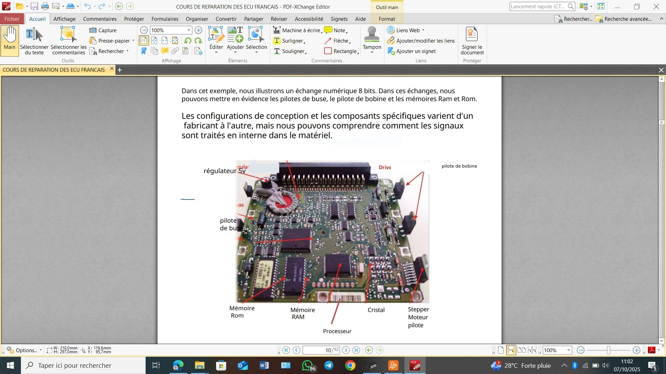
Task: Toggle two pages facing layout
Action: 521,350
